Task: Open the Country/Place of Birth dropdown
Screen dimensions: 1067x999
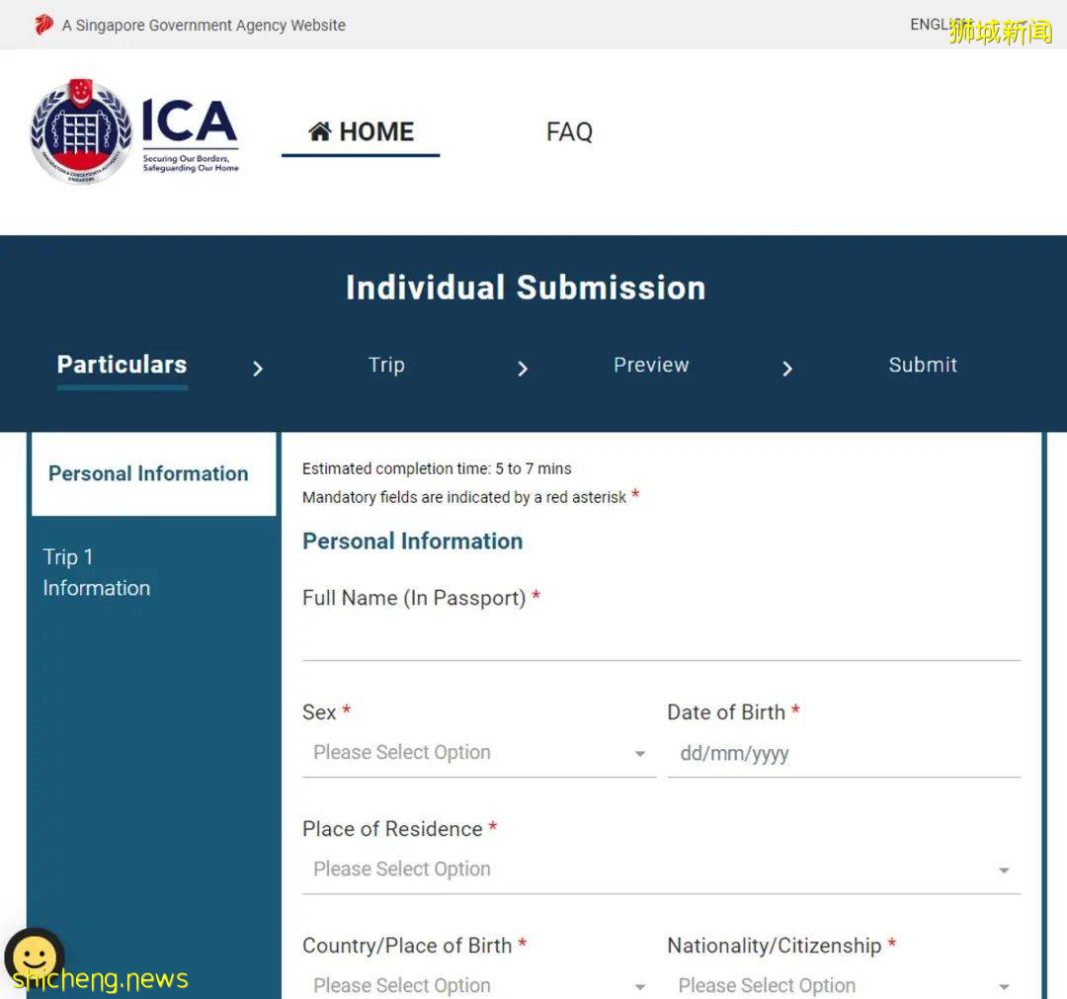Action: [x=478, y=984]
